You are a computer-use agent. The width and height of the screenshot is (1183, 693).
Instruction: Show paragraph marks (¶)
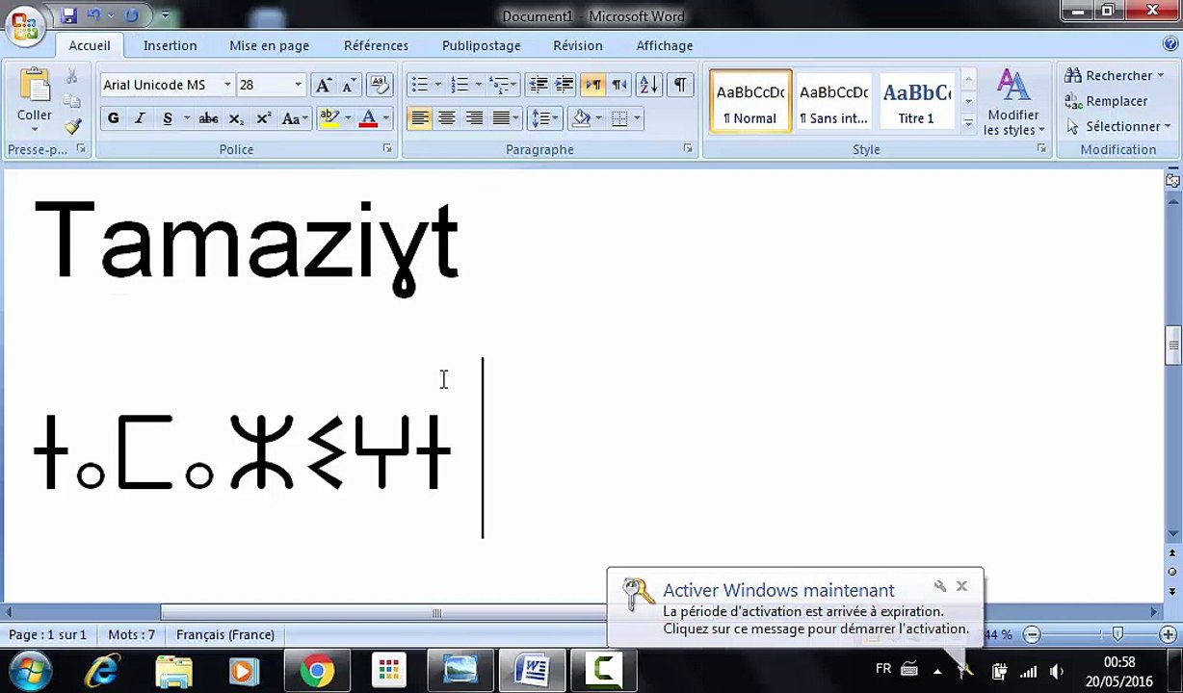coord(680,85)
